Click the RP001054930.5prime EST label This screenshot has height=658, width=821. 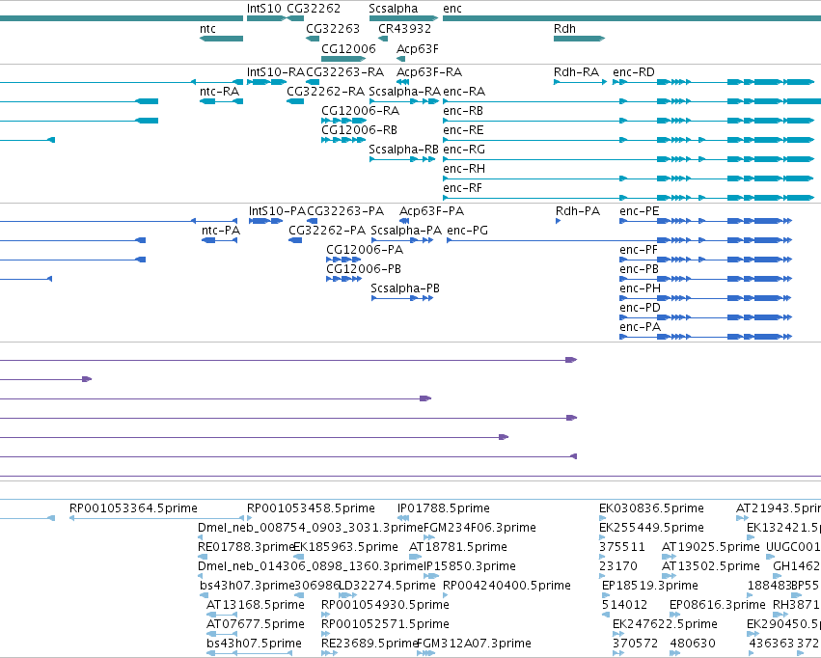[385, 606]
